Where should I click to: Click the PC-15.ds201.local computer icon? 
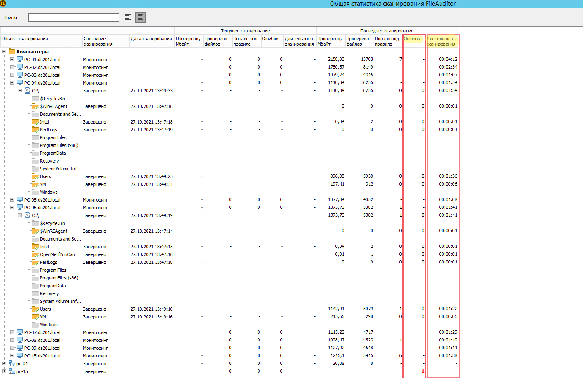point(20,356)
